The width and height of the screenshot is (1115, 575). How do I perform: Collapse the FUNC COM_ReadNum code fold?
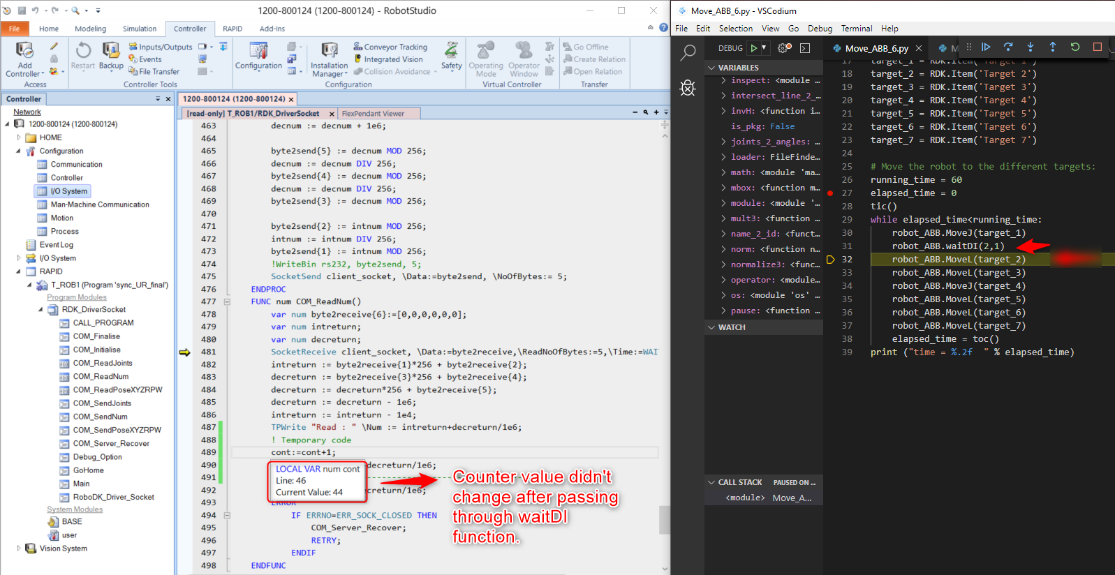[227, 302]
